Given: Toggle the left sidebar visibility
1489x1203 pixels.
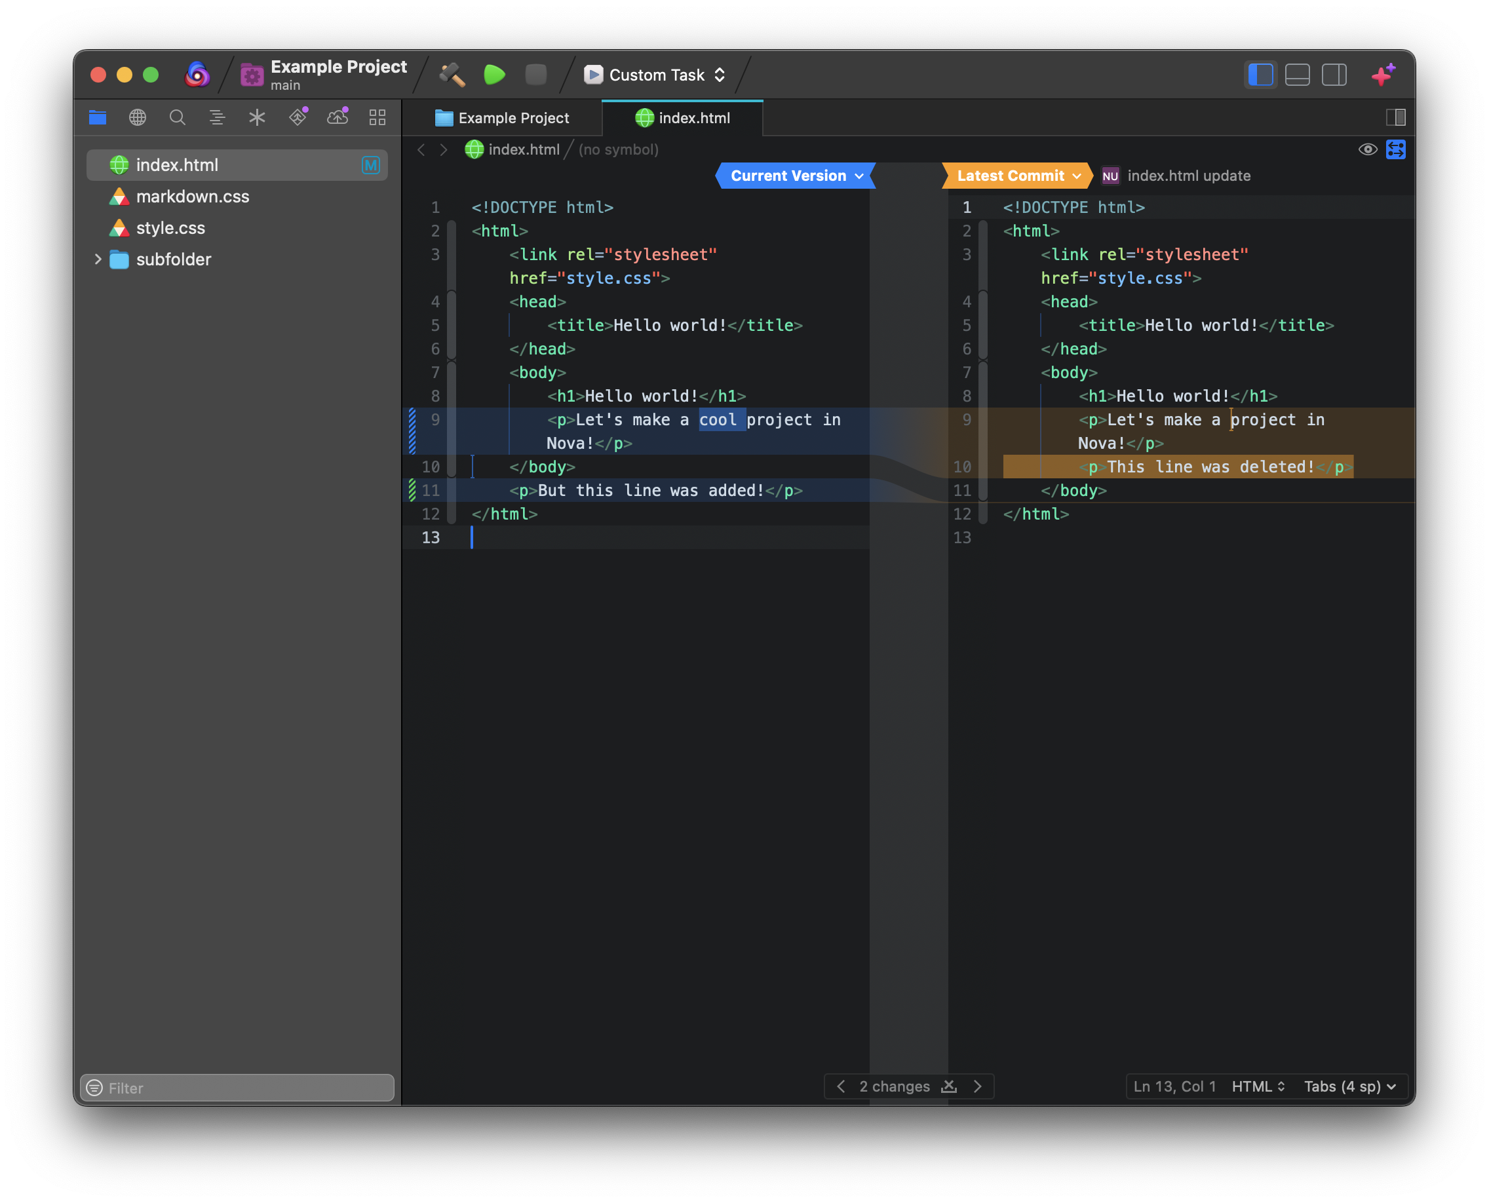Looking at the screenshot, I should 1260,75.
